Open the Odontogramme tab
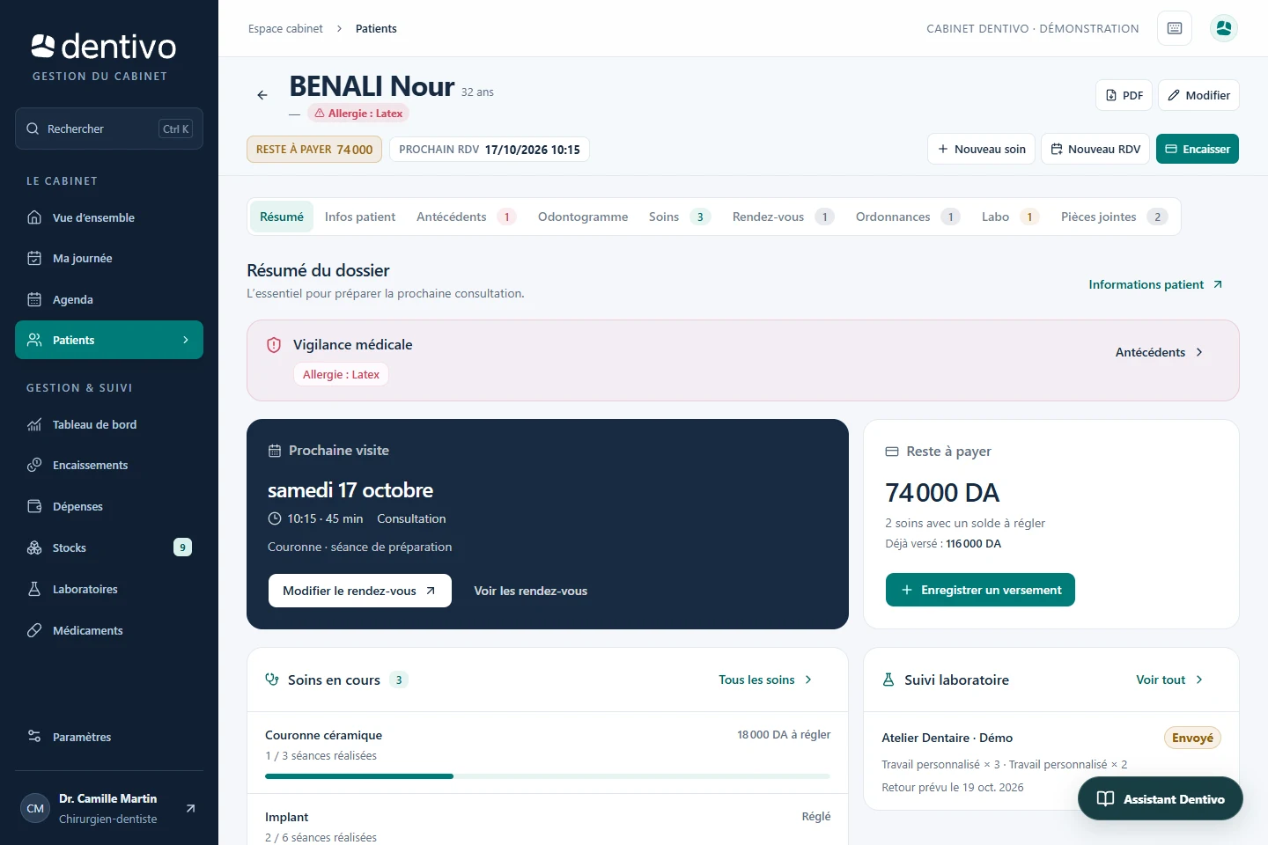Viewport: 1268px width, 845px height. 583,217
